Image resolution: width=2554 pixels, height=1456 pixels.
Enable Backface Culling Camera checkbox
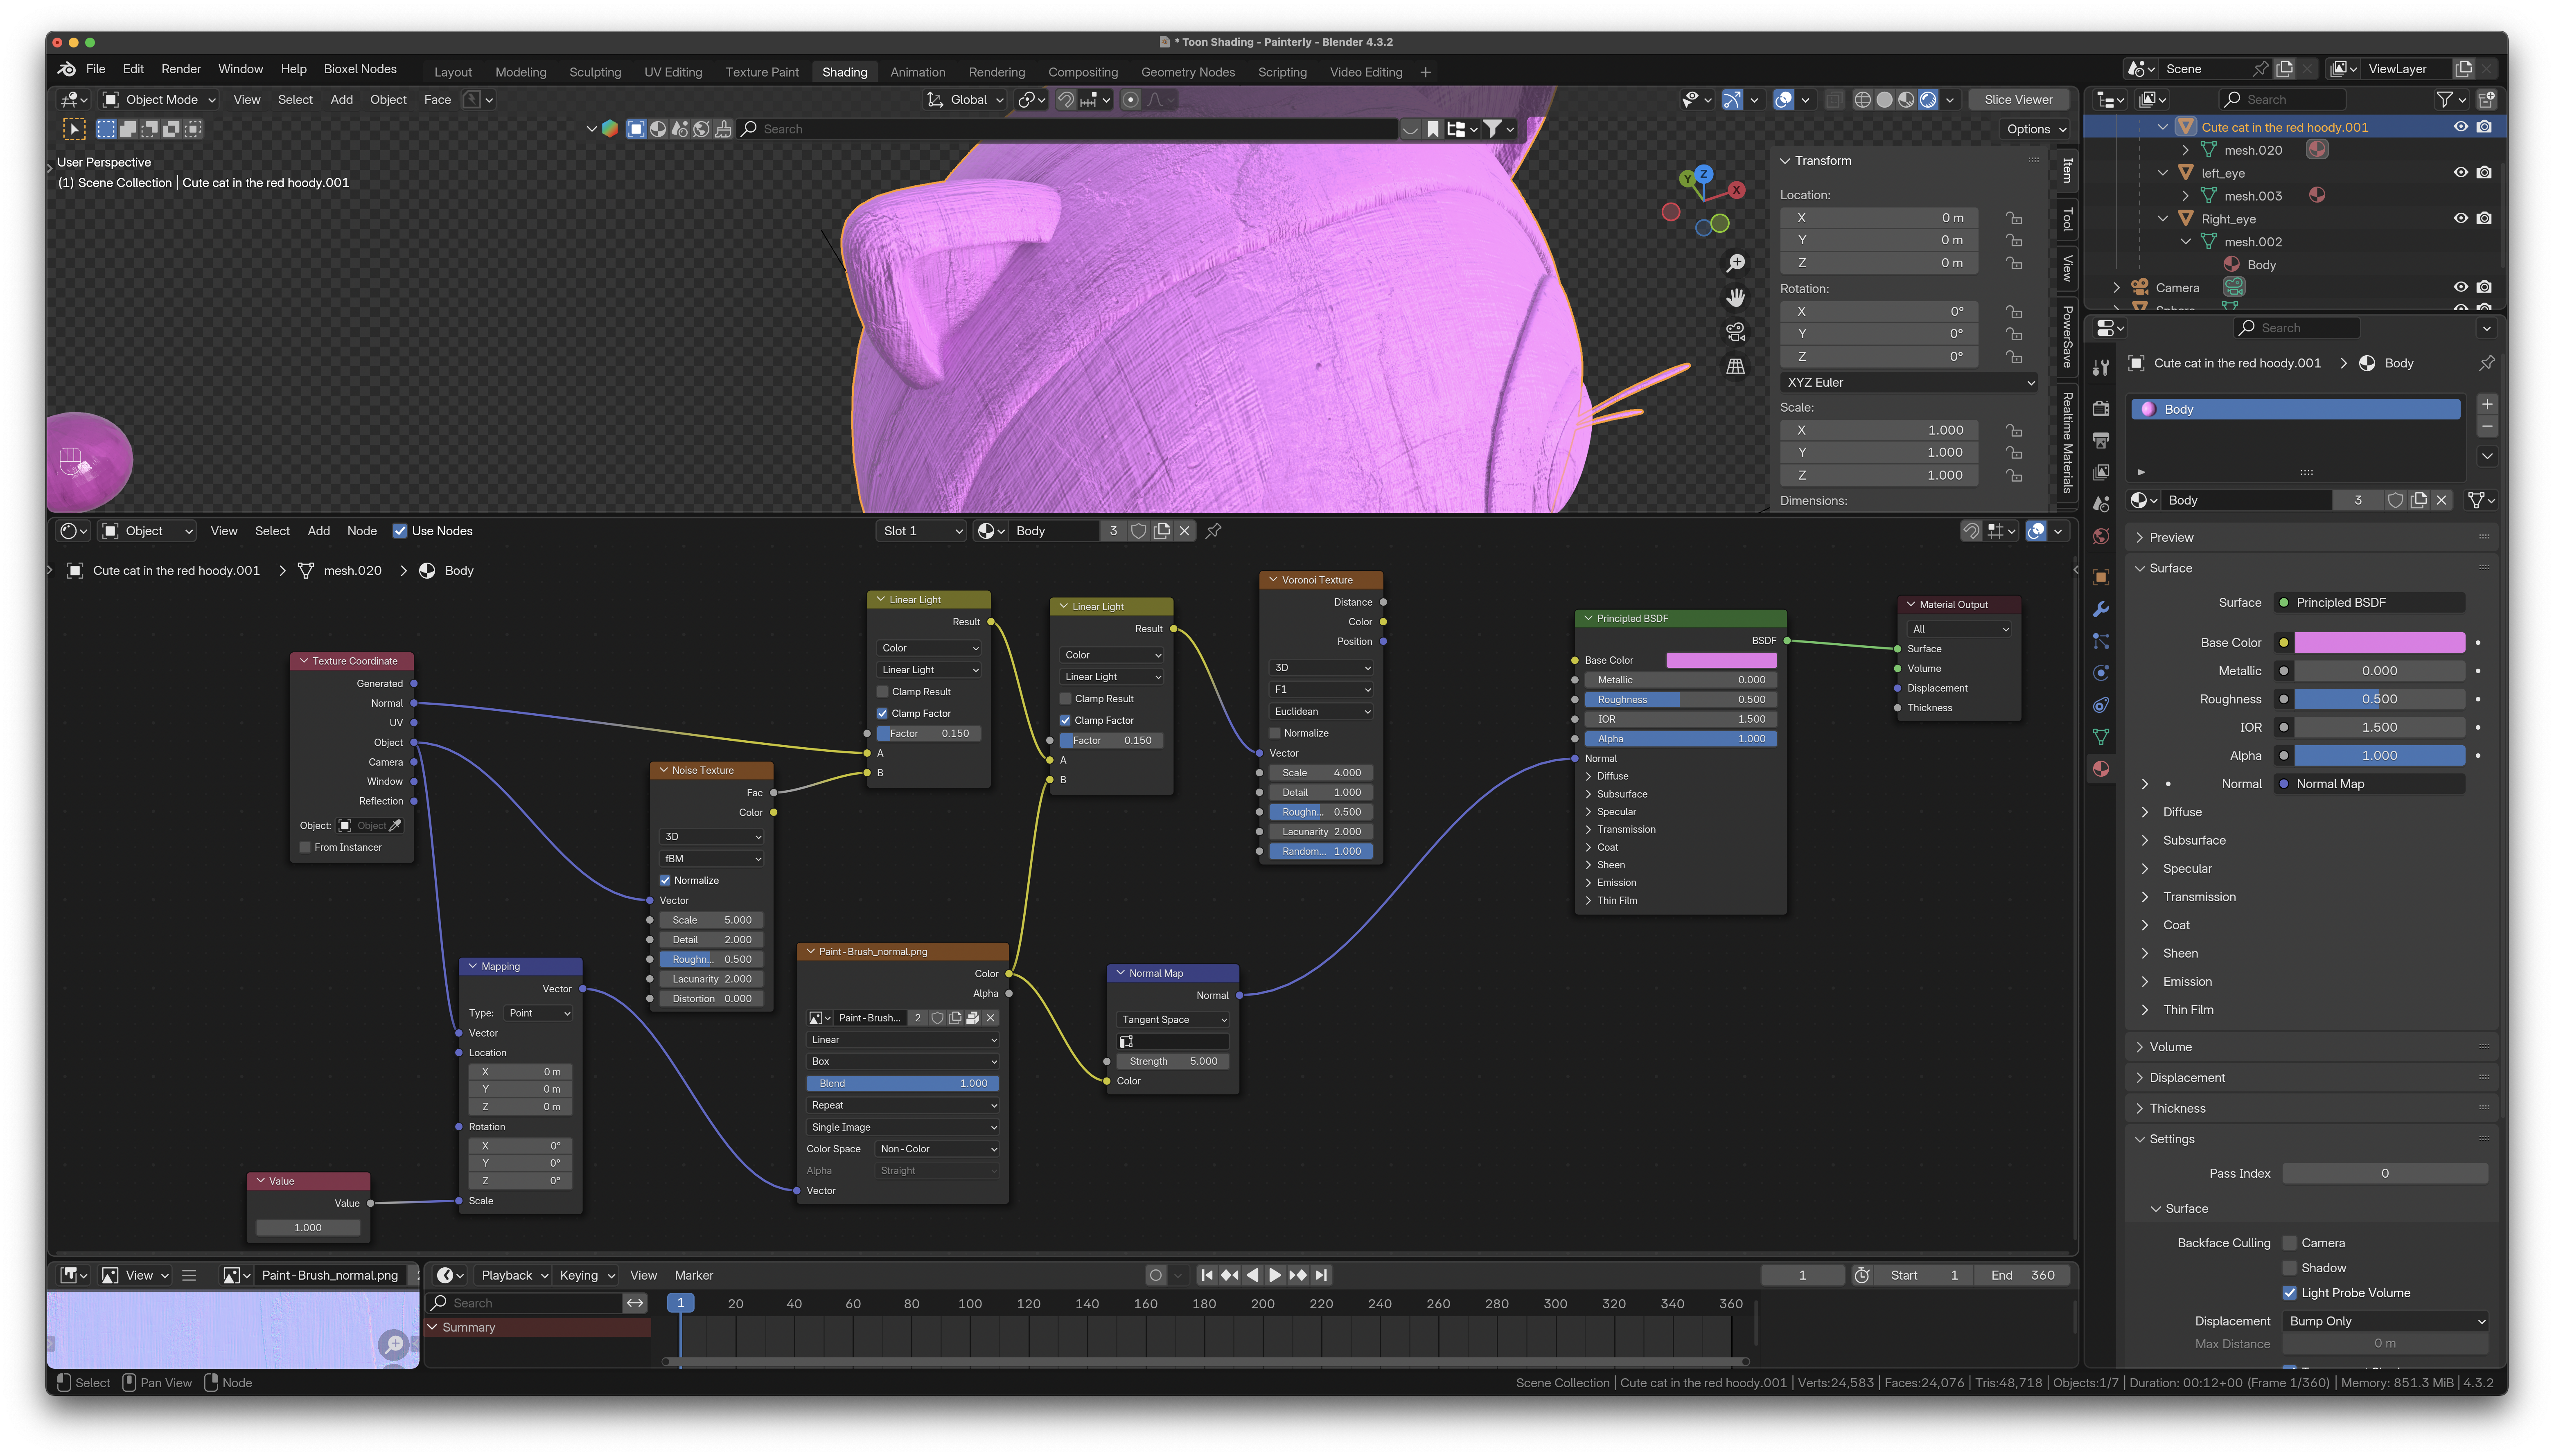(2289, 1243)
